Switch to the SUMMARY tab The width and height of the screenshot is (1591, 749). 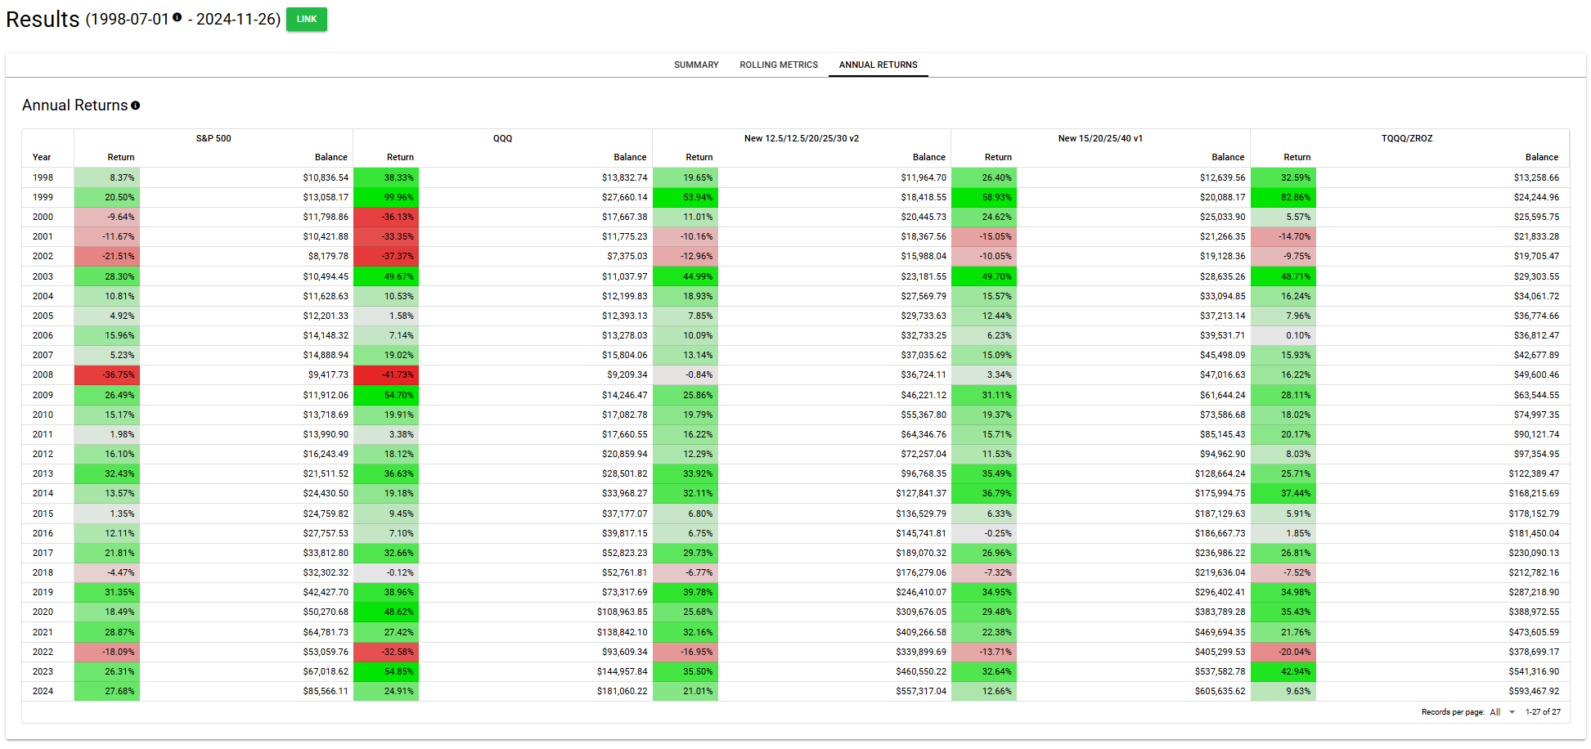[696, 65]
